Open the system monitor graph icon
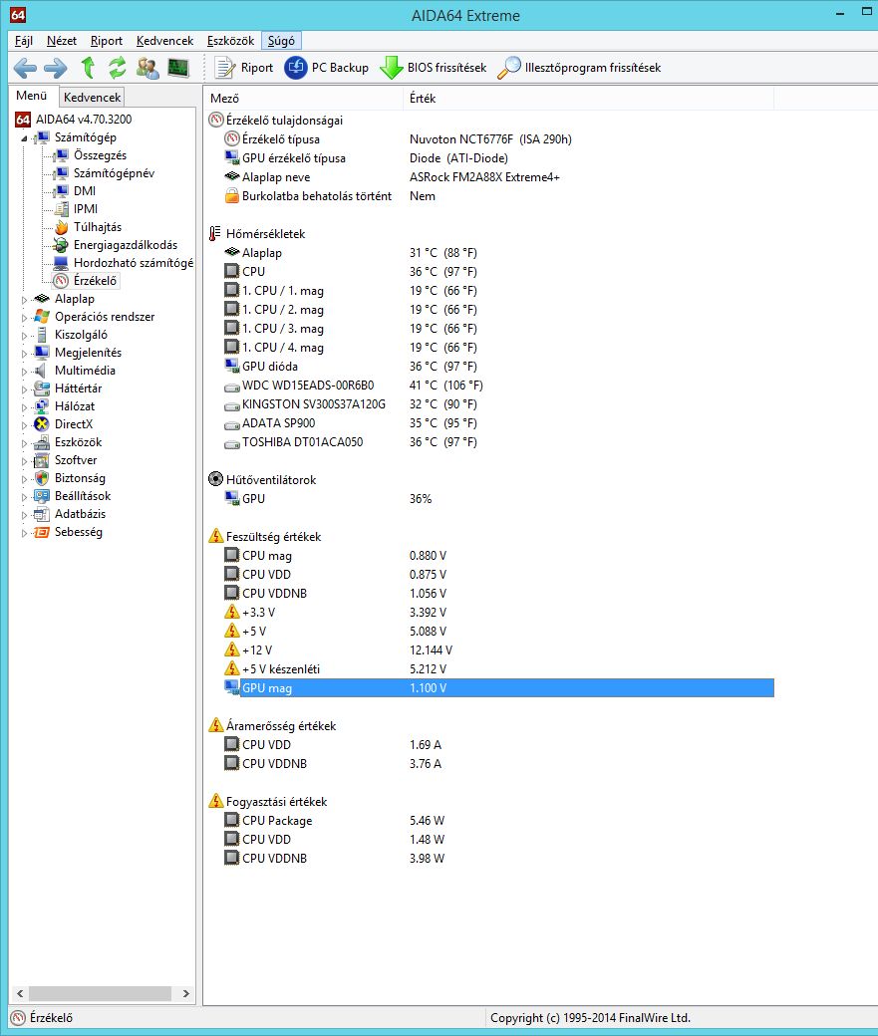Image resolution: width=878 pixels, height=1036 pixels. coord(178,68)
